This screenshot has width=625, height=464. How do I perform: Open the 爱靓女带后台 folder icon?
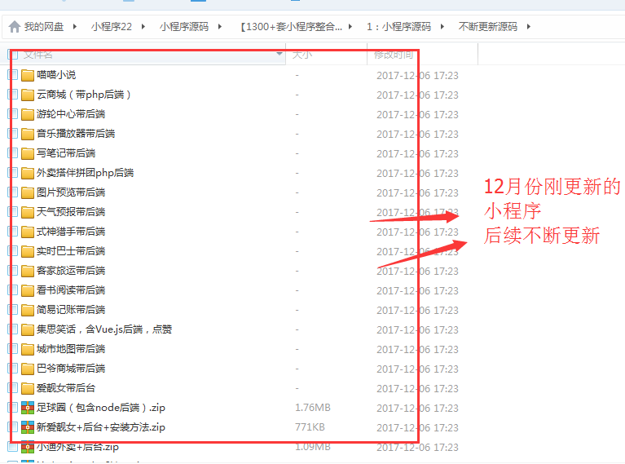point(28,388)
